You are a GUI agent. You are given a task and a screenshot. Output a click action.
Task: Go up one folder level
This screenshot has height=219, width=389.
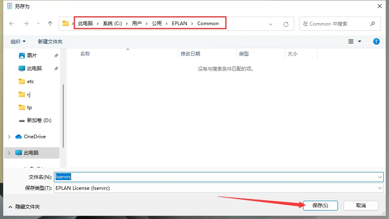50,24
